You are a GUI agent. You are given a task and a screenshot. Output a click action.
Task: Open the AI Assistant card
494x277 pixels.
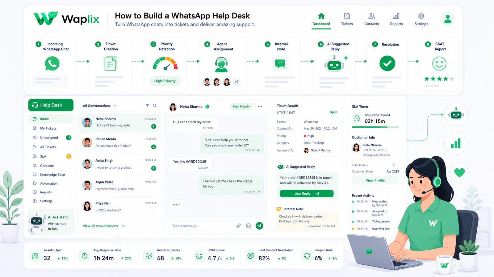pyautogui.click(x=51, y=223)
